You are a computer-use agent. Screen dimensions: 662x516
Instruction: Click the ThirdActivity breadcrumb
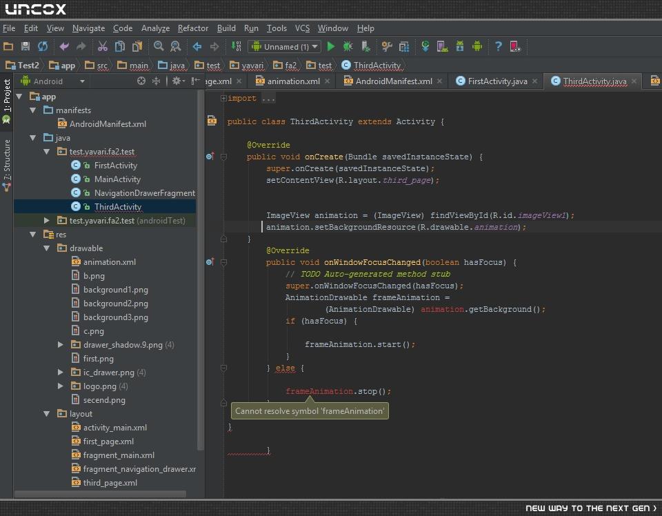coord(372,66)
